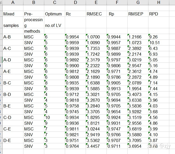Click Rp value 0.9944
Screen dimensions: 175x154
point(117,37)
